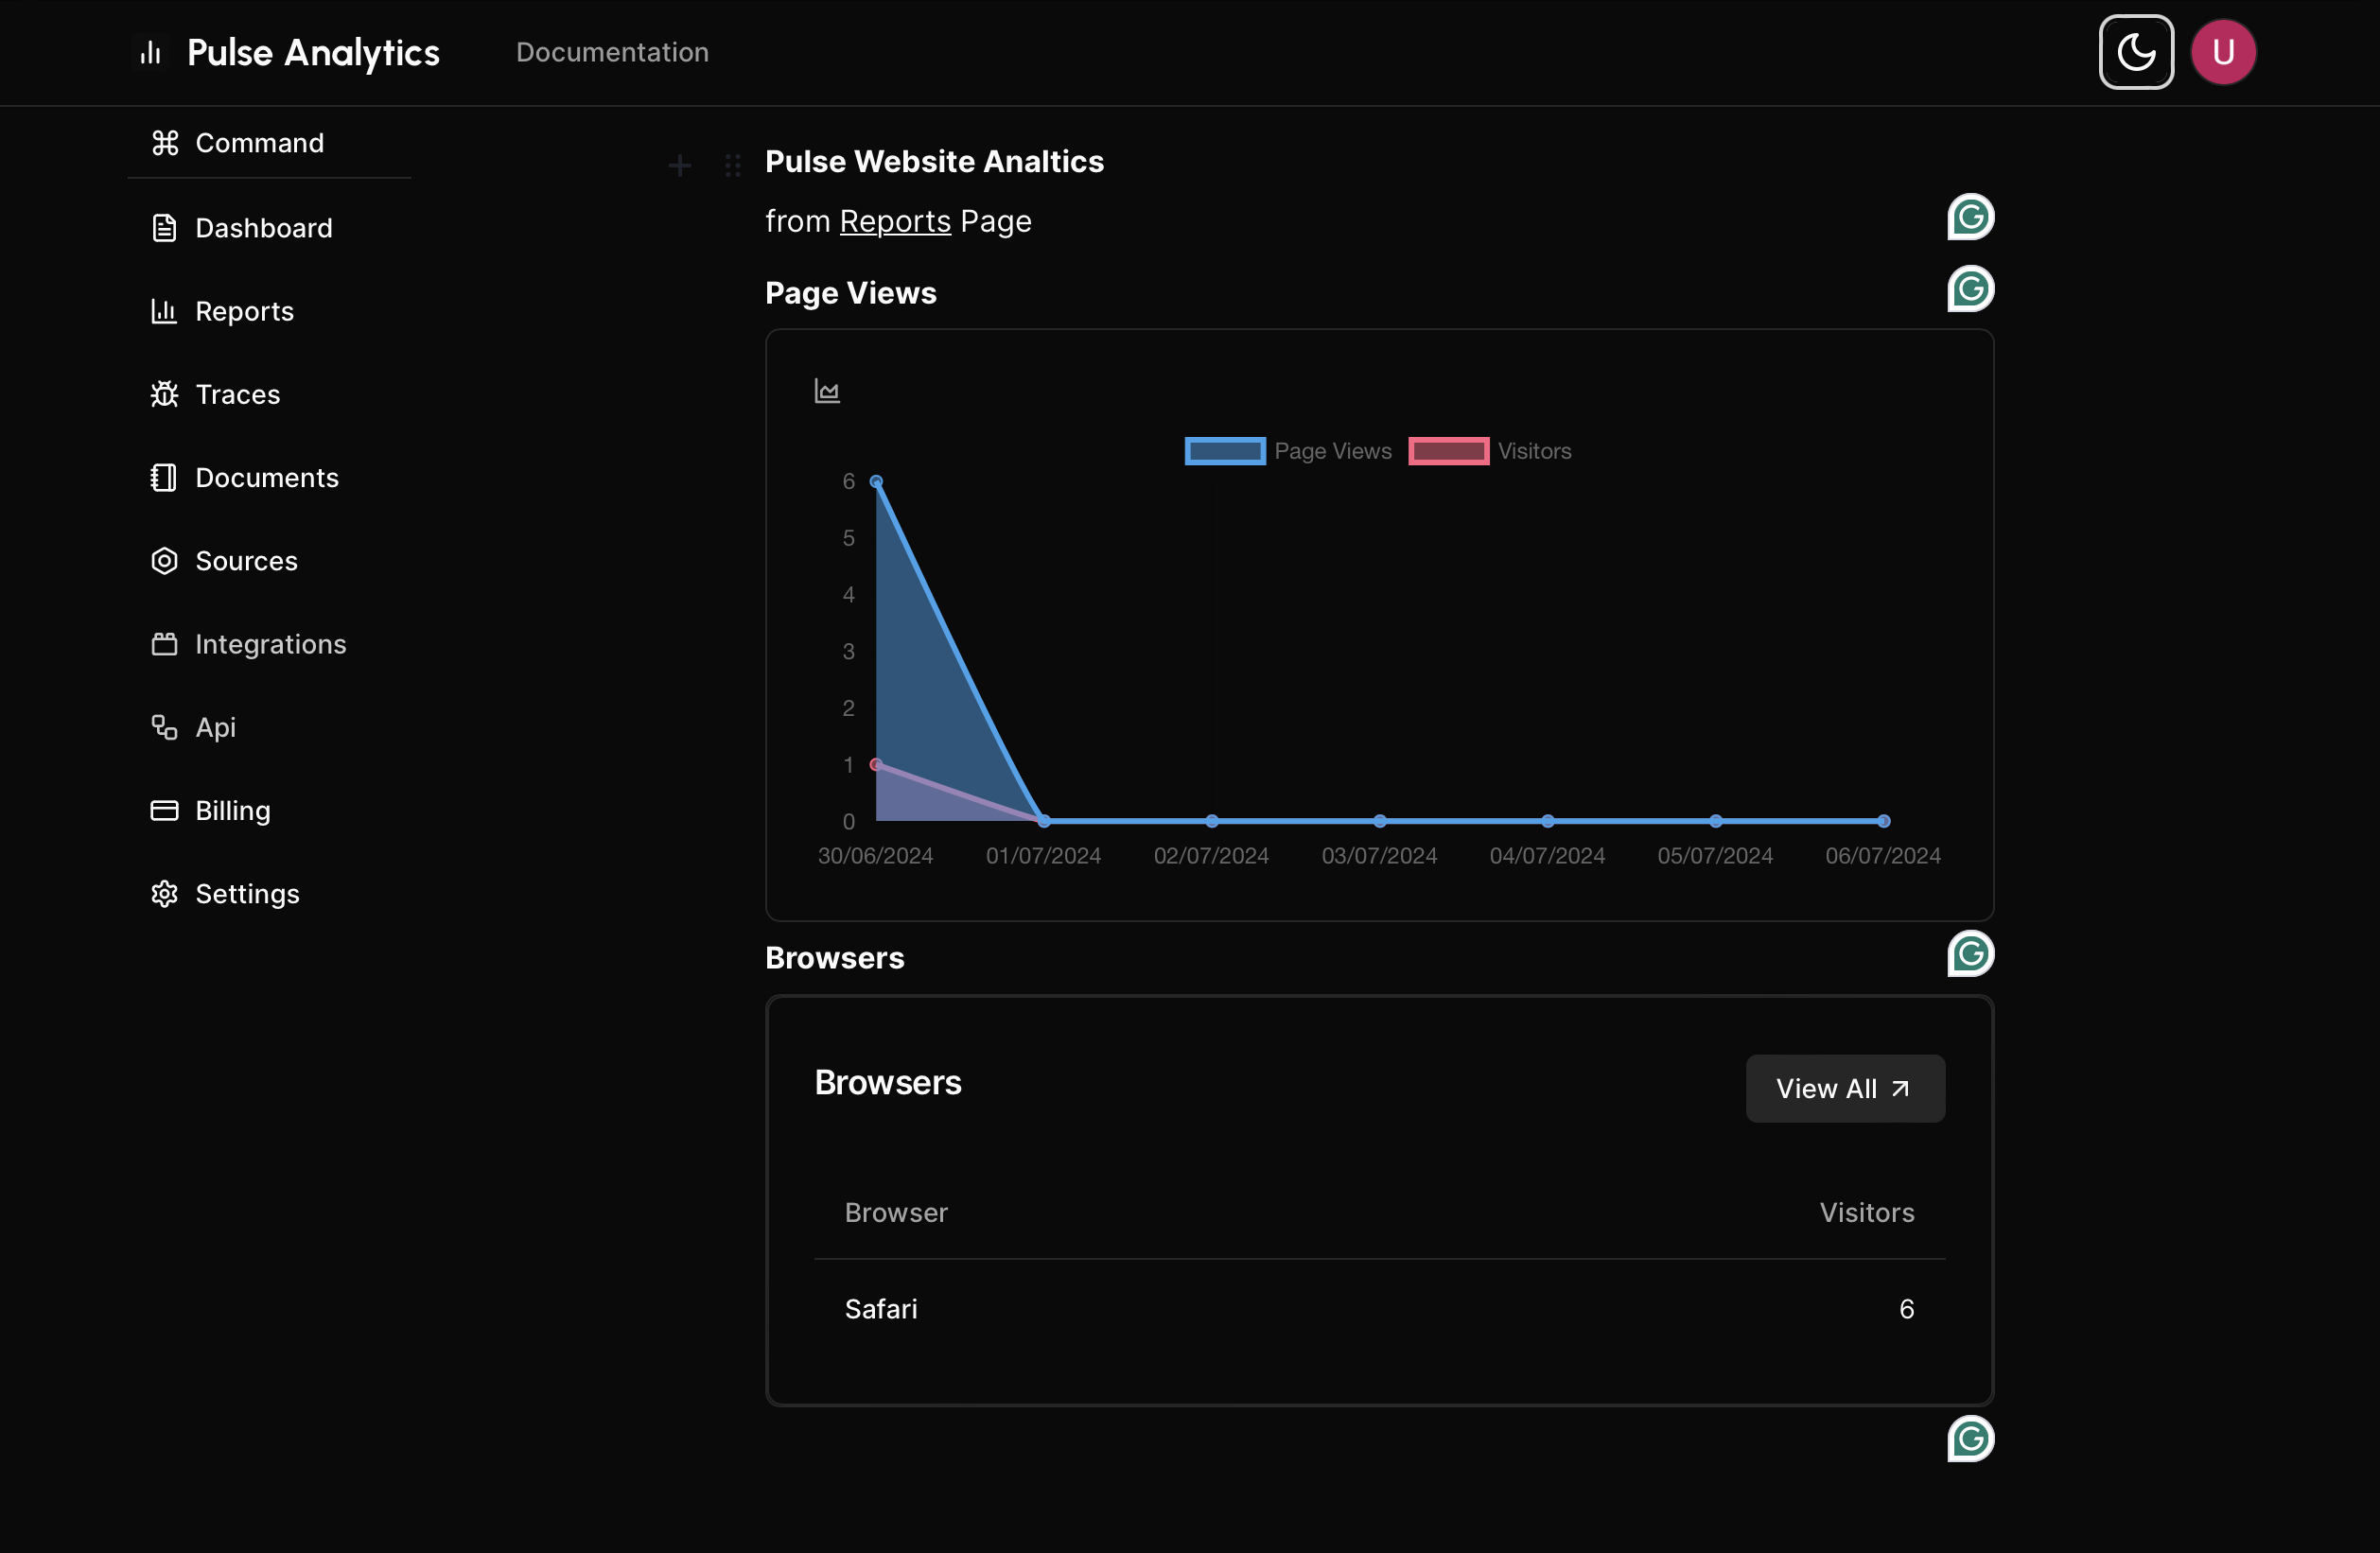Click the Page Views heading text
Screen dimensions: 2380x1553
point(851,293)
